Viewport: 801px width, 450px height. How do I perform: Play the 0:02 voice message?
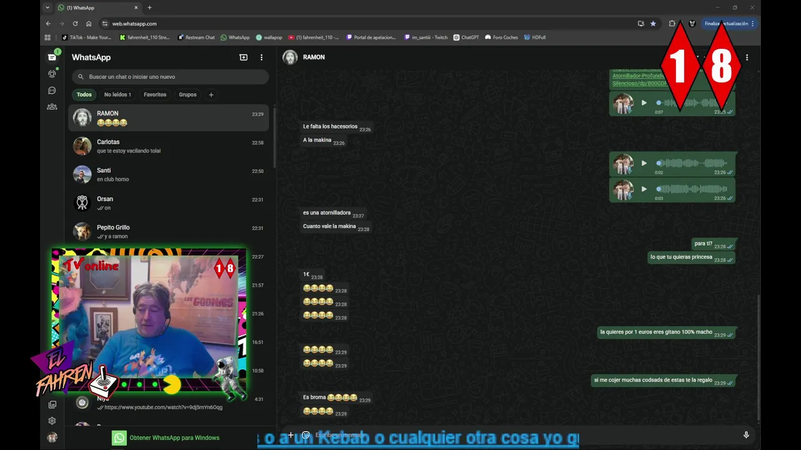644,163
